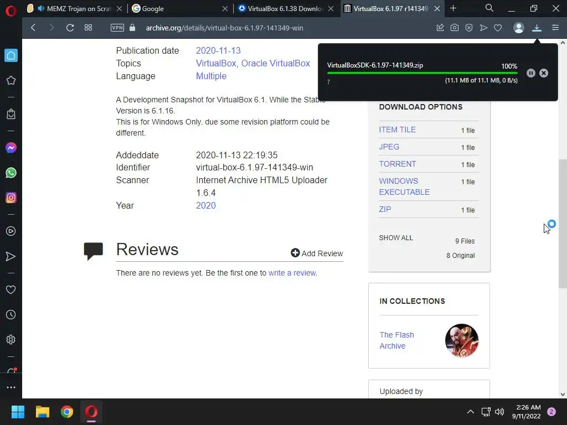Download the TORRENT file

(x=398, y=164)
